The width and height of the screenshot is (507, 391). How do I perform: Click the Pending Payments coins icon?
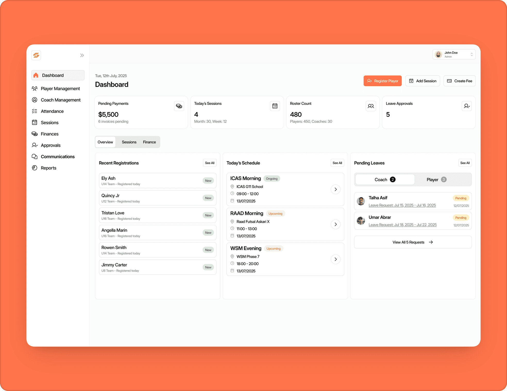(179, 106)
